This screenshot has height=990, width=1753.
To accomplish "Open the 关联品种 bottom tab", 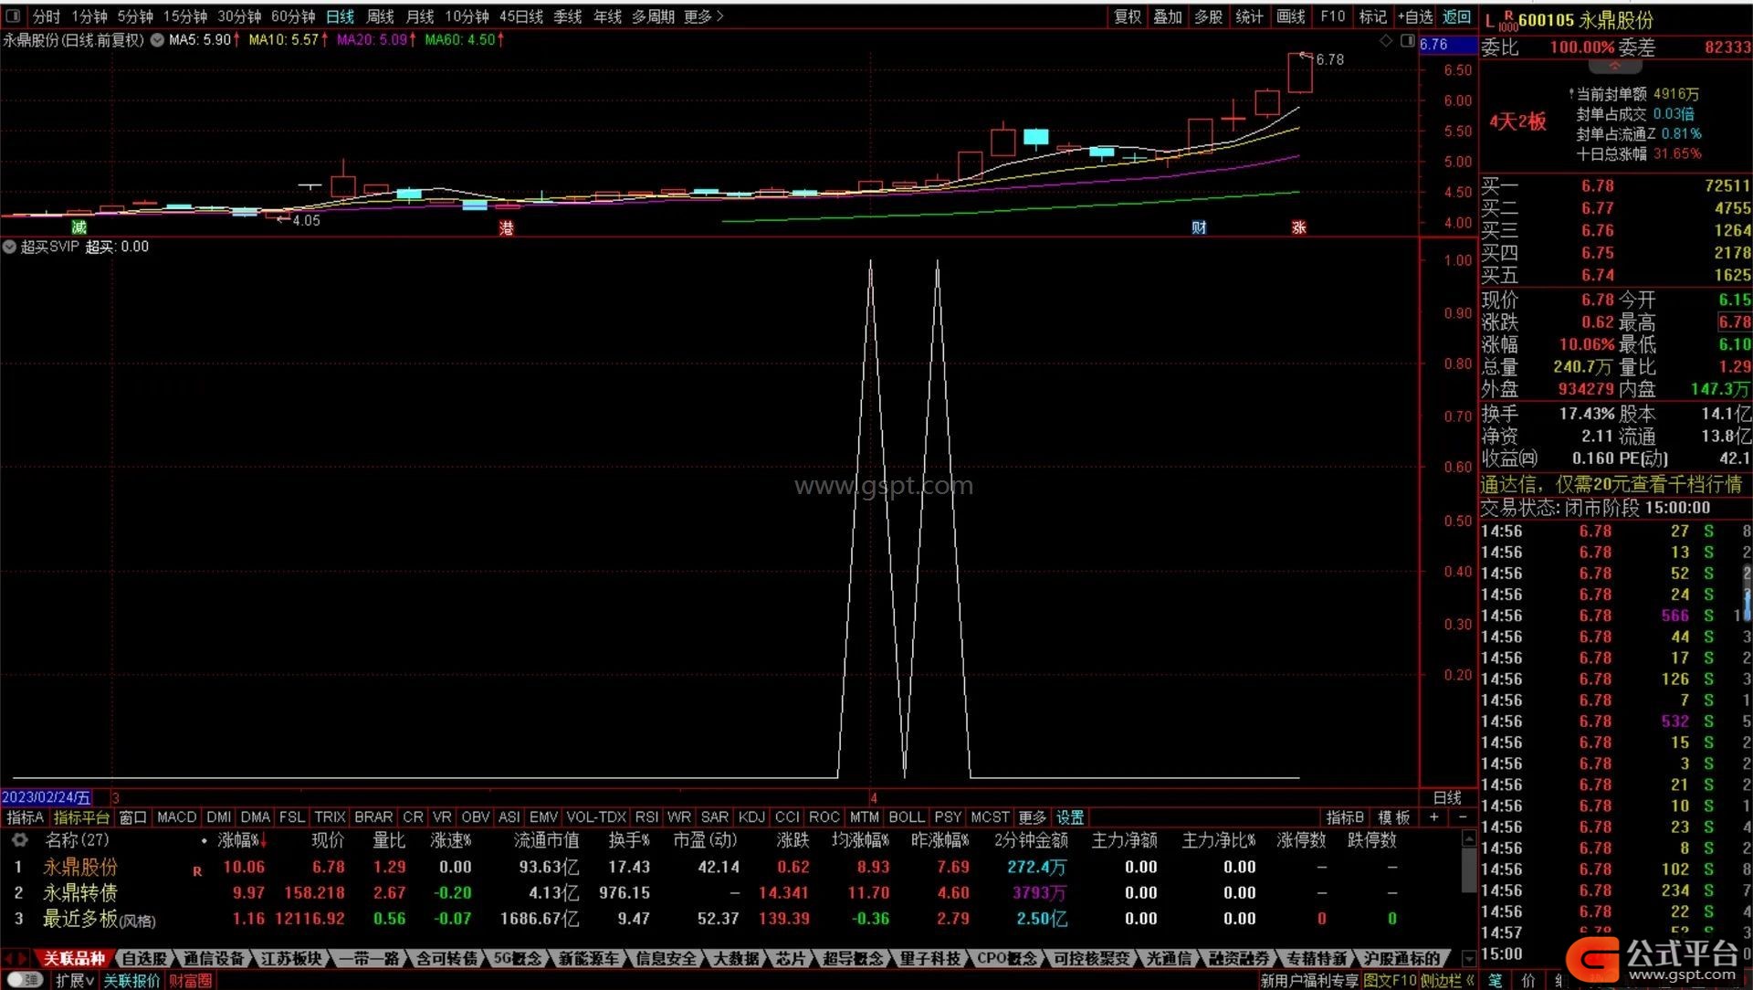I will coord(74,958).
